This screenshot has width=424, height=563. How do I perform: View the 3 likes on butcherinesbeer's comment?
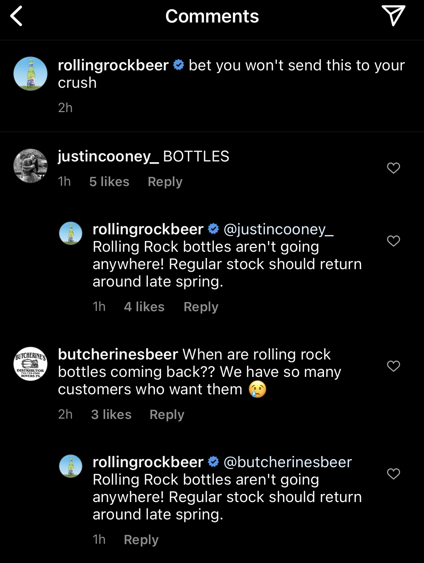(x=111, y=414)
